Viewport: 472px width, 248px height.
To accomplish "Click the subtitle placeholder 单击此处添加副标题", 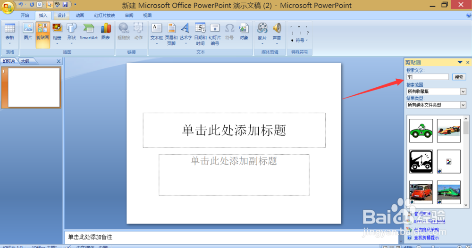I will click(234, 174).
